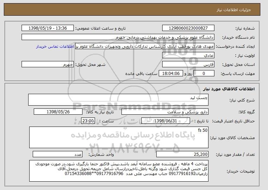The width and height of the screenshot is (268, 190).
Task: Click the buyer notes text box
Action: pyautogui.click(x=119, y=171)
